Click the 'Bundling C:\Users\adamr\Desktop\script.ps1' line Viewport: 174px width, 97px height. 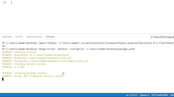point(37,58)
